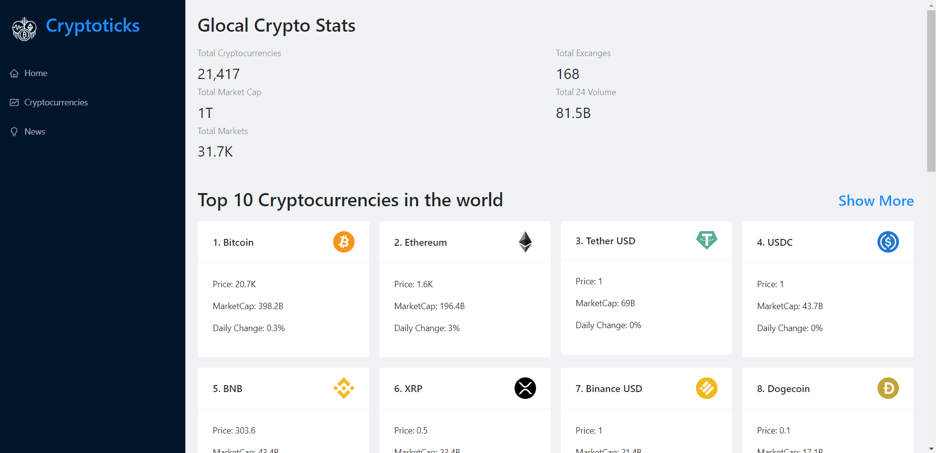Click the Total Excanges label

point(583,53)
